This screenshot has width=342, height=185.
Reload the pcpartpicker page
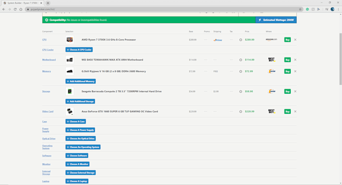[15, 9]
